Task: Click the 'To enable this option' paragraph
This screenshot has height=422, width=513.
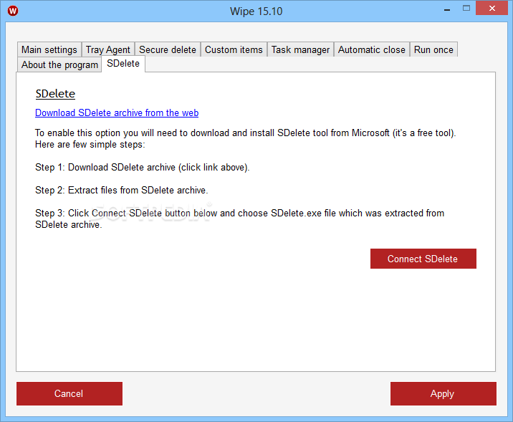Action: 245,139
